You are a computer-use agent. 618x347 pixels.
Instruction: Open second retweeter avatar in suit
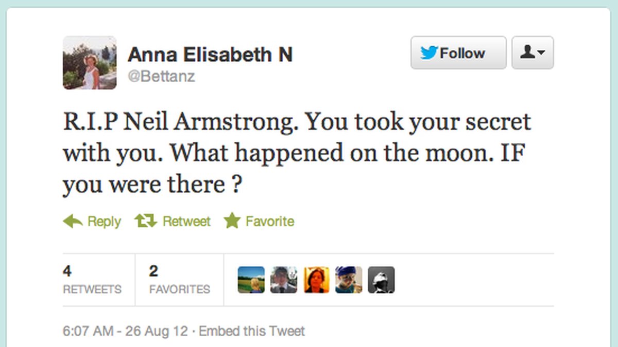284,280
